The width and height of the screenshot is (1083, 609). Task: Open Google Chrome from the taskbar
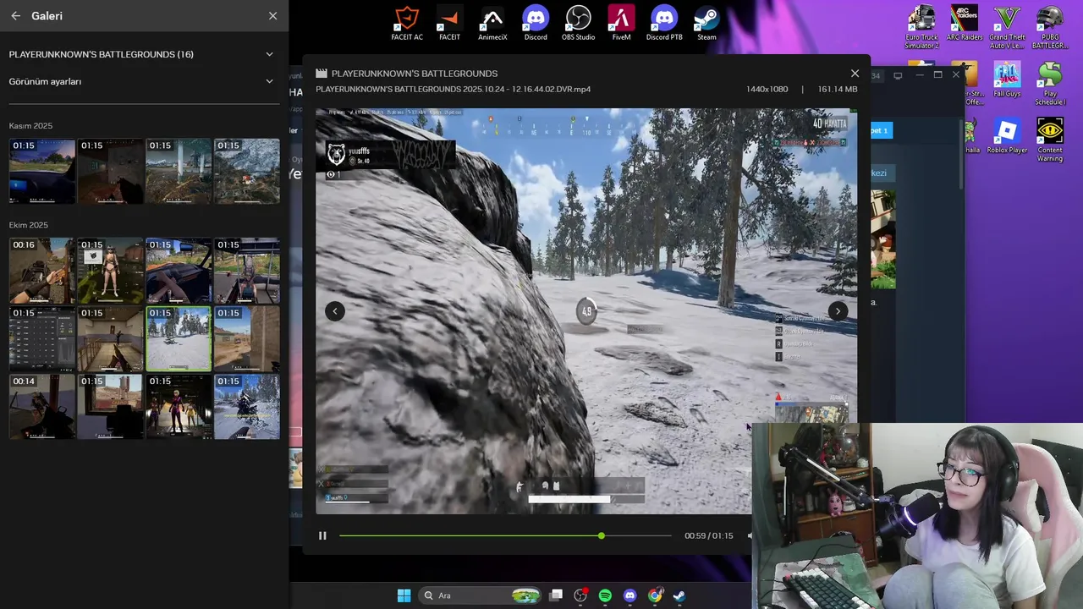pos(655,595)
